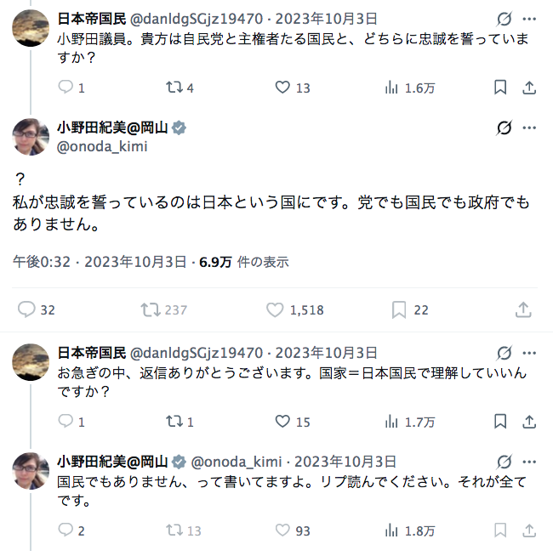
Task: Share the reply with 15 likes
Action: coord(527,422)
